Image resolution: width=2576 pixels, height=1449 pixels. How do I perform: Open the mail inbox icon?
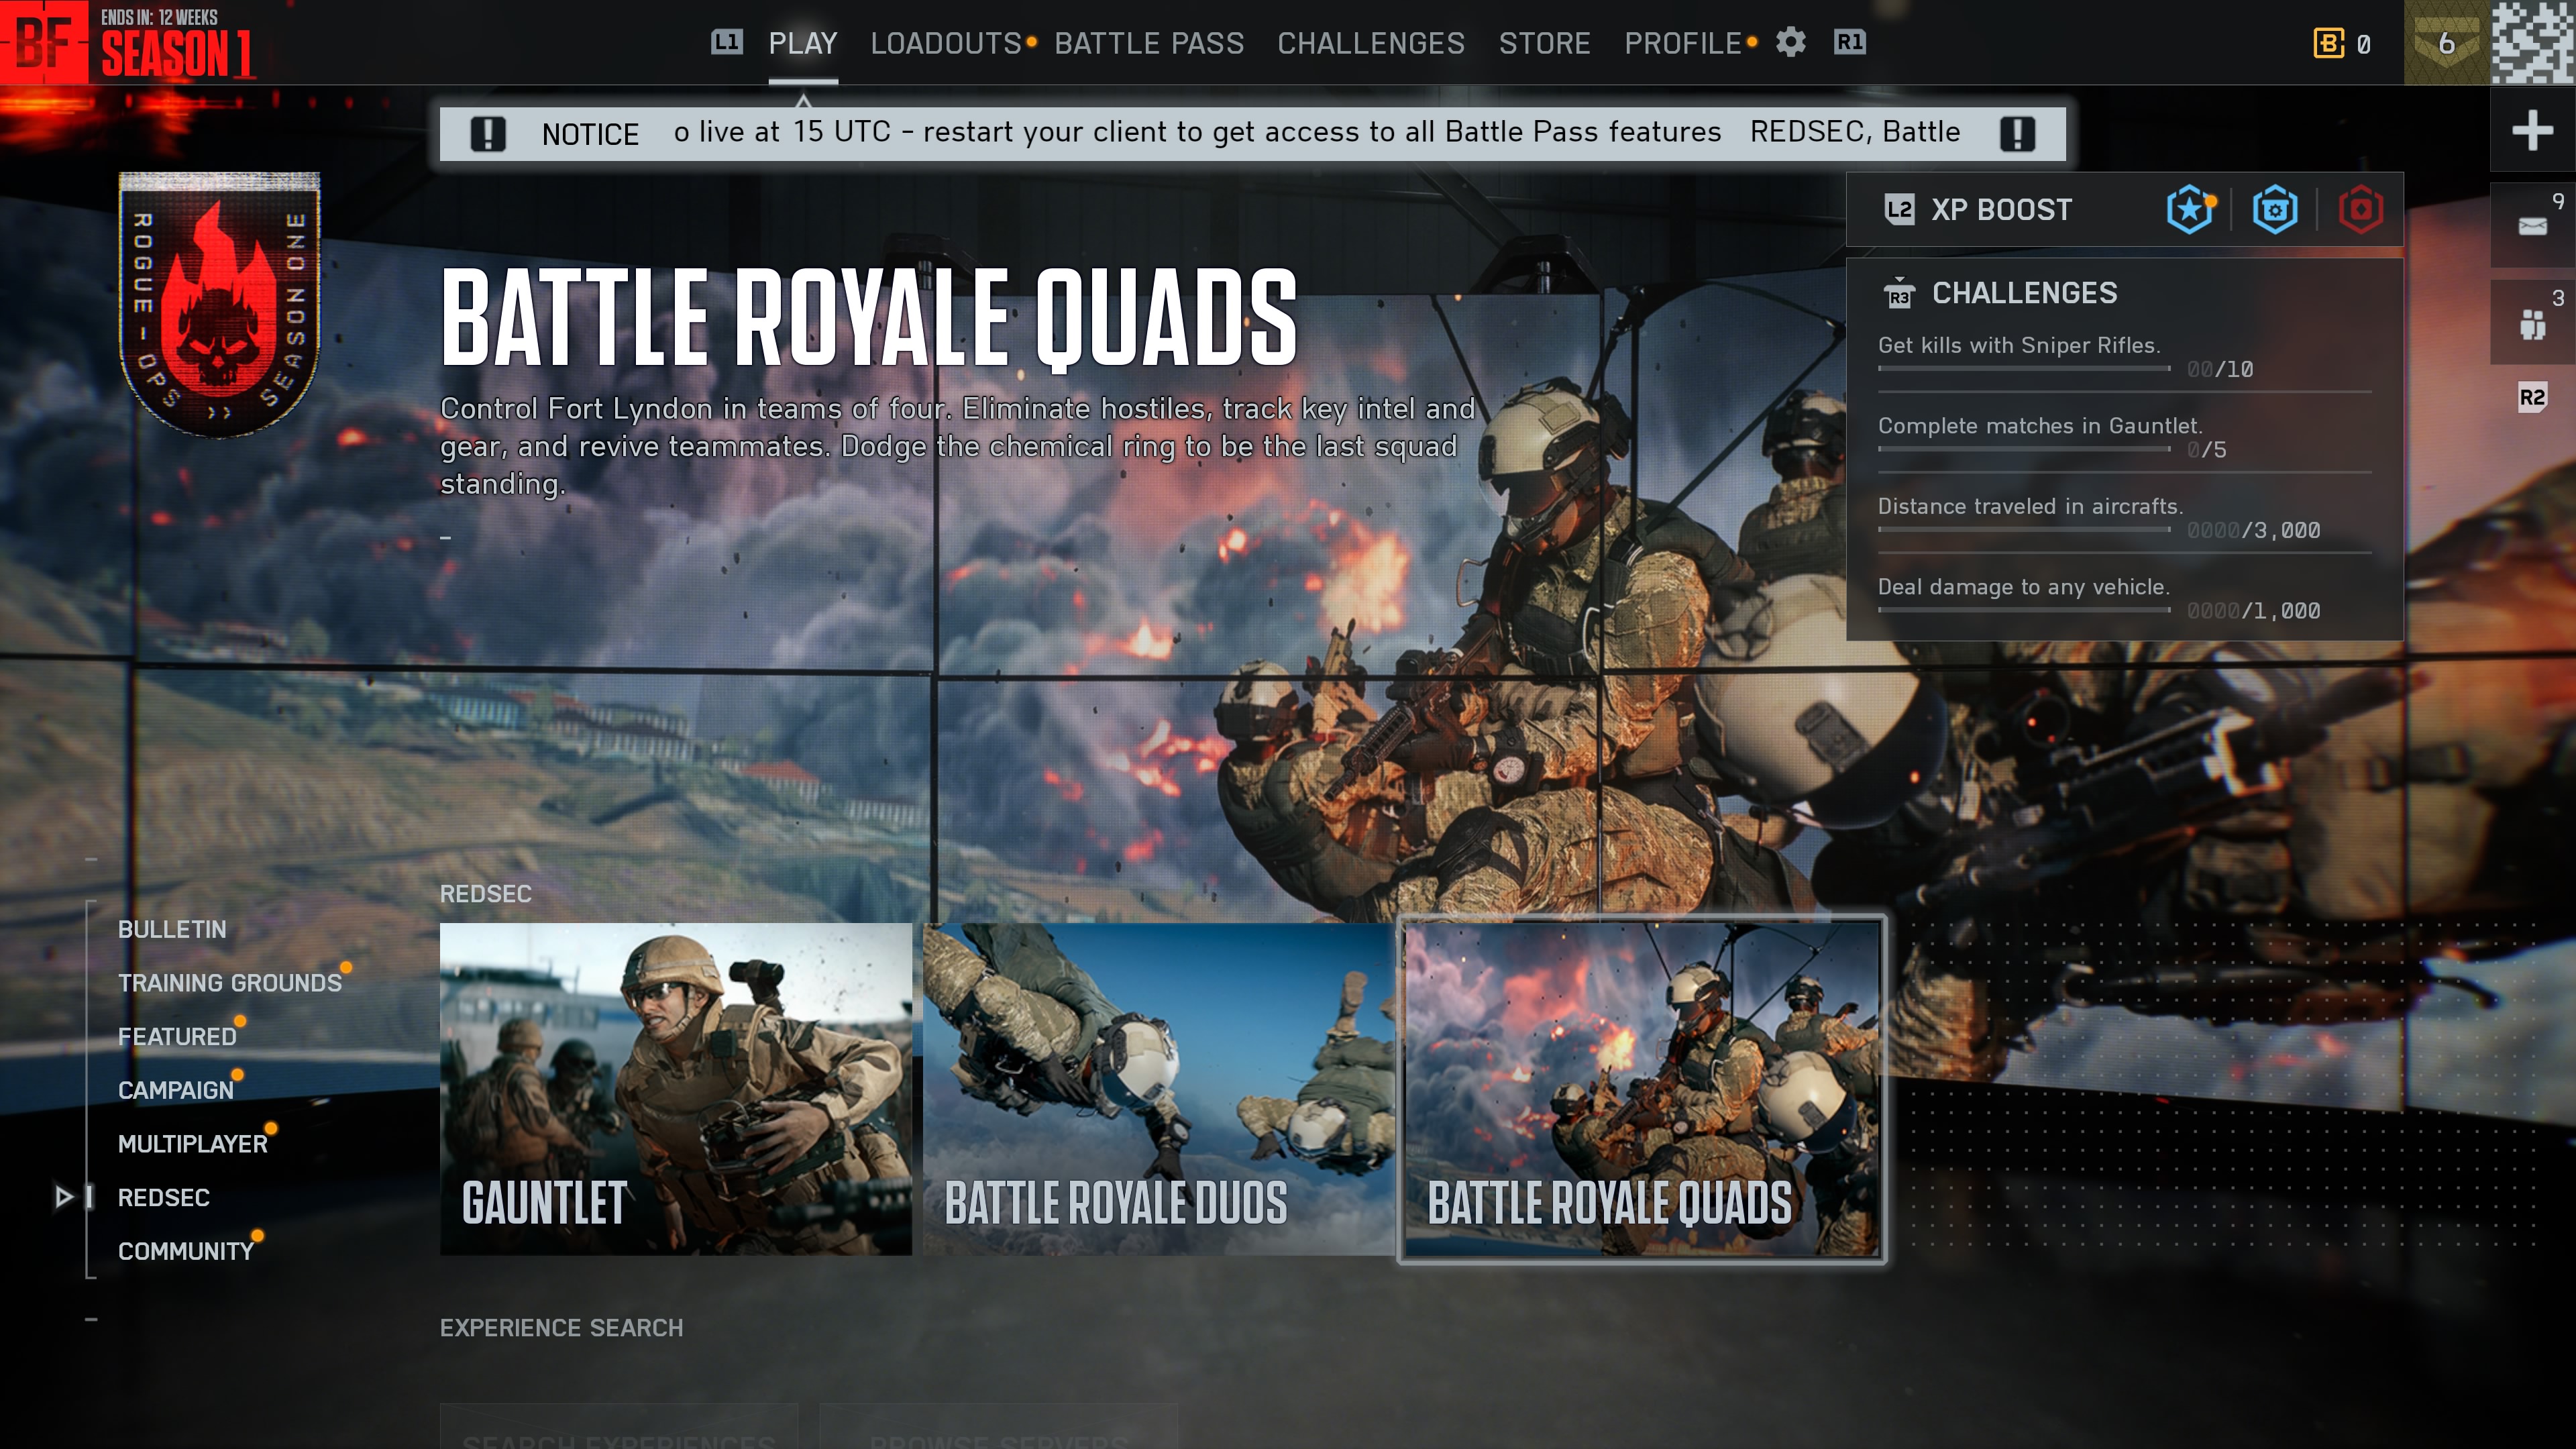point(2532,226)
